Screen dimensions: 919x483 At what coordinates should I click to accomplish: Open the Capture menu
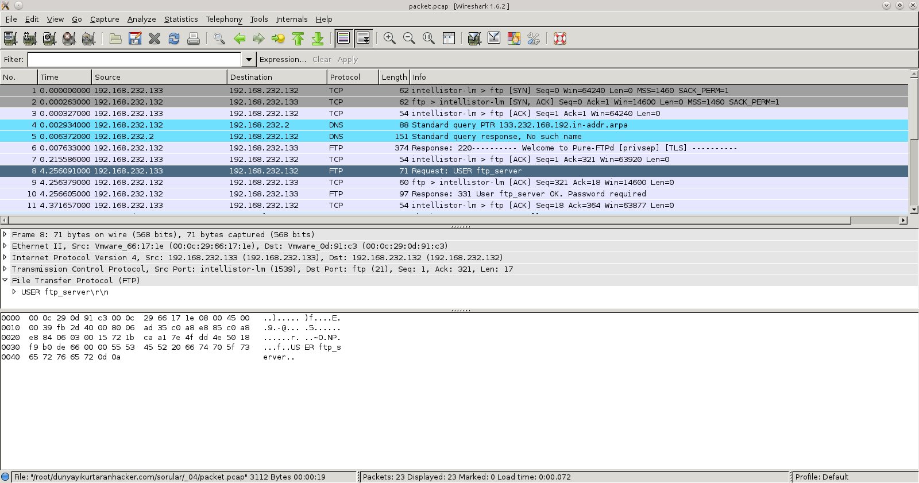(105, 19)
